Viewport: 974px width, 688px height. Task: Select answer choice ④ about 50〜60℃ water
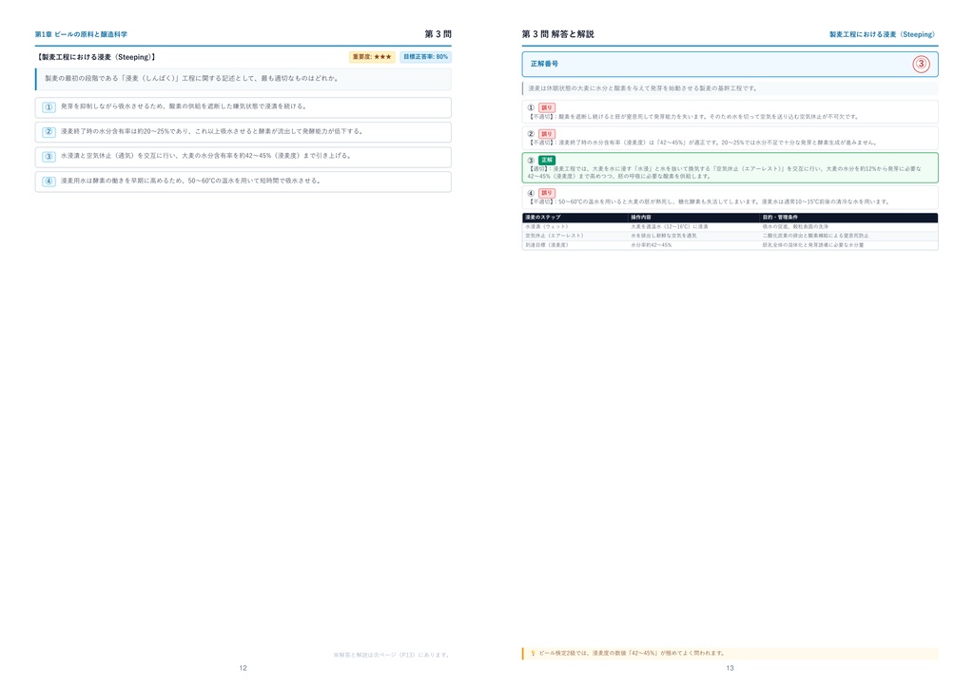click(243, 182)
